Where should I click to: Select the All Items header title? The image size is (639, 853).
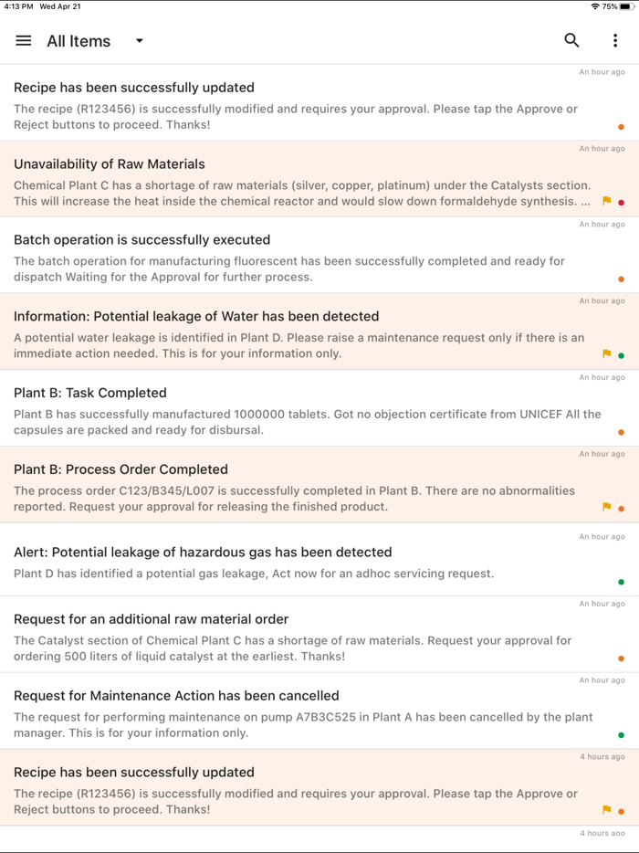tap(79, 40)
